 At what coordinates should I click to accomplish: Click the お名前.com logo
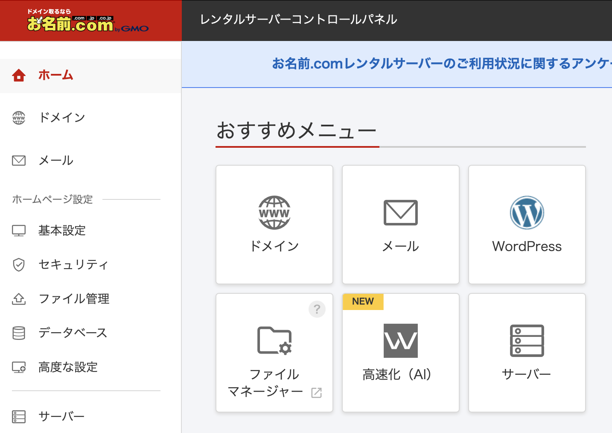(x=88, y=21)
